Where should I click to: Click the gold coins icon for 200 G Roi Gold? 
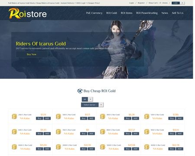pyautogui.click(x=14, y=117)
